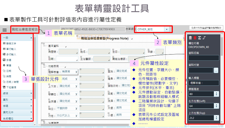The height and width of the screenshot is (128, 225).
Task: Expand the 圖形 palette section
Action: point(17,100)
